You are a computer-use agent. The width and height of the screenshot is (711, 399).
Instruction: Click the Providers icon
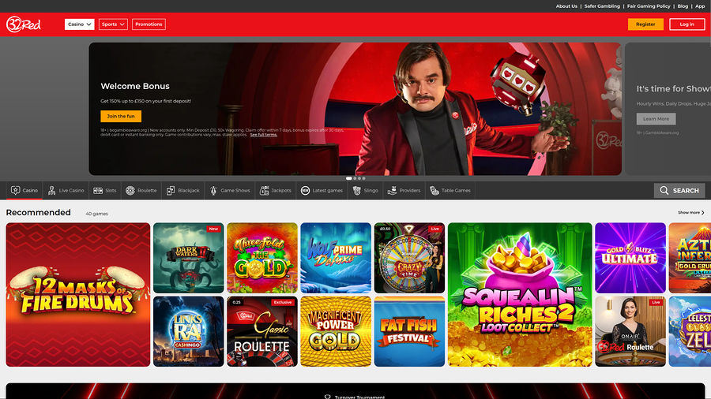392,191
